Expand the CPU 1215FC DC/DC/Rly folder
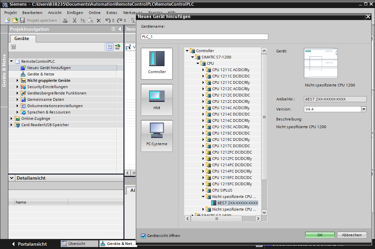Screen dimensions: 375x249 203,184
